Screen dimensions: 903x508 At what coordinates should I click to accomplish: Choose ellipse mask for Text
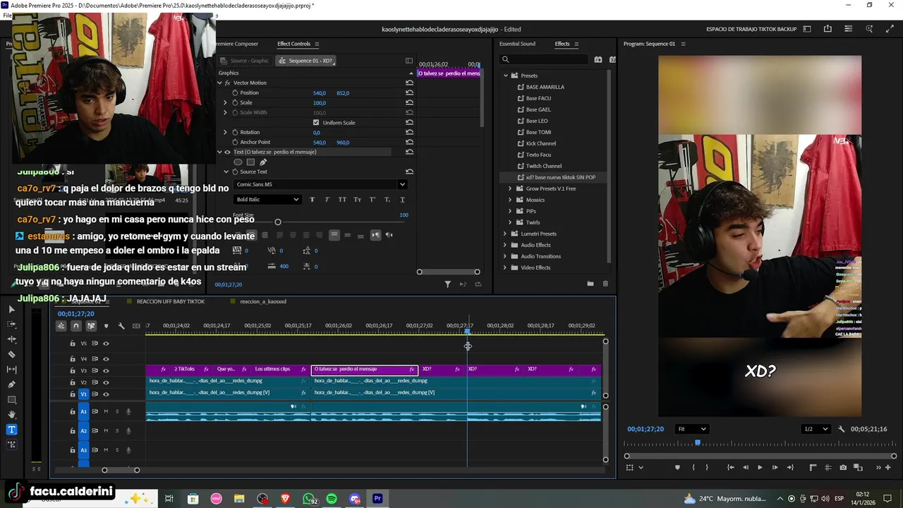[x=238, y=162]
